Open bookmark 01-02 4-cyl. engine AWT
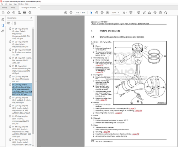178x147 pixels. tap(20, 44)
